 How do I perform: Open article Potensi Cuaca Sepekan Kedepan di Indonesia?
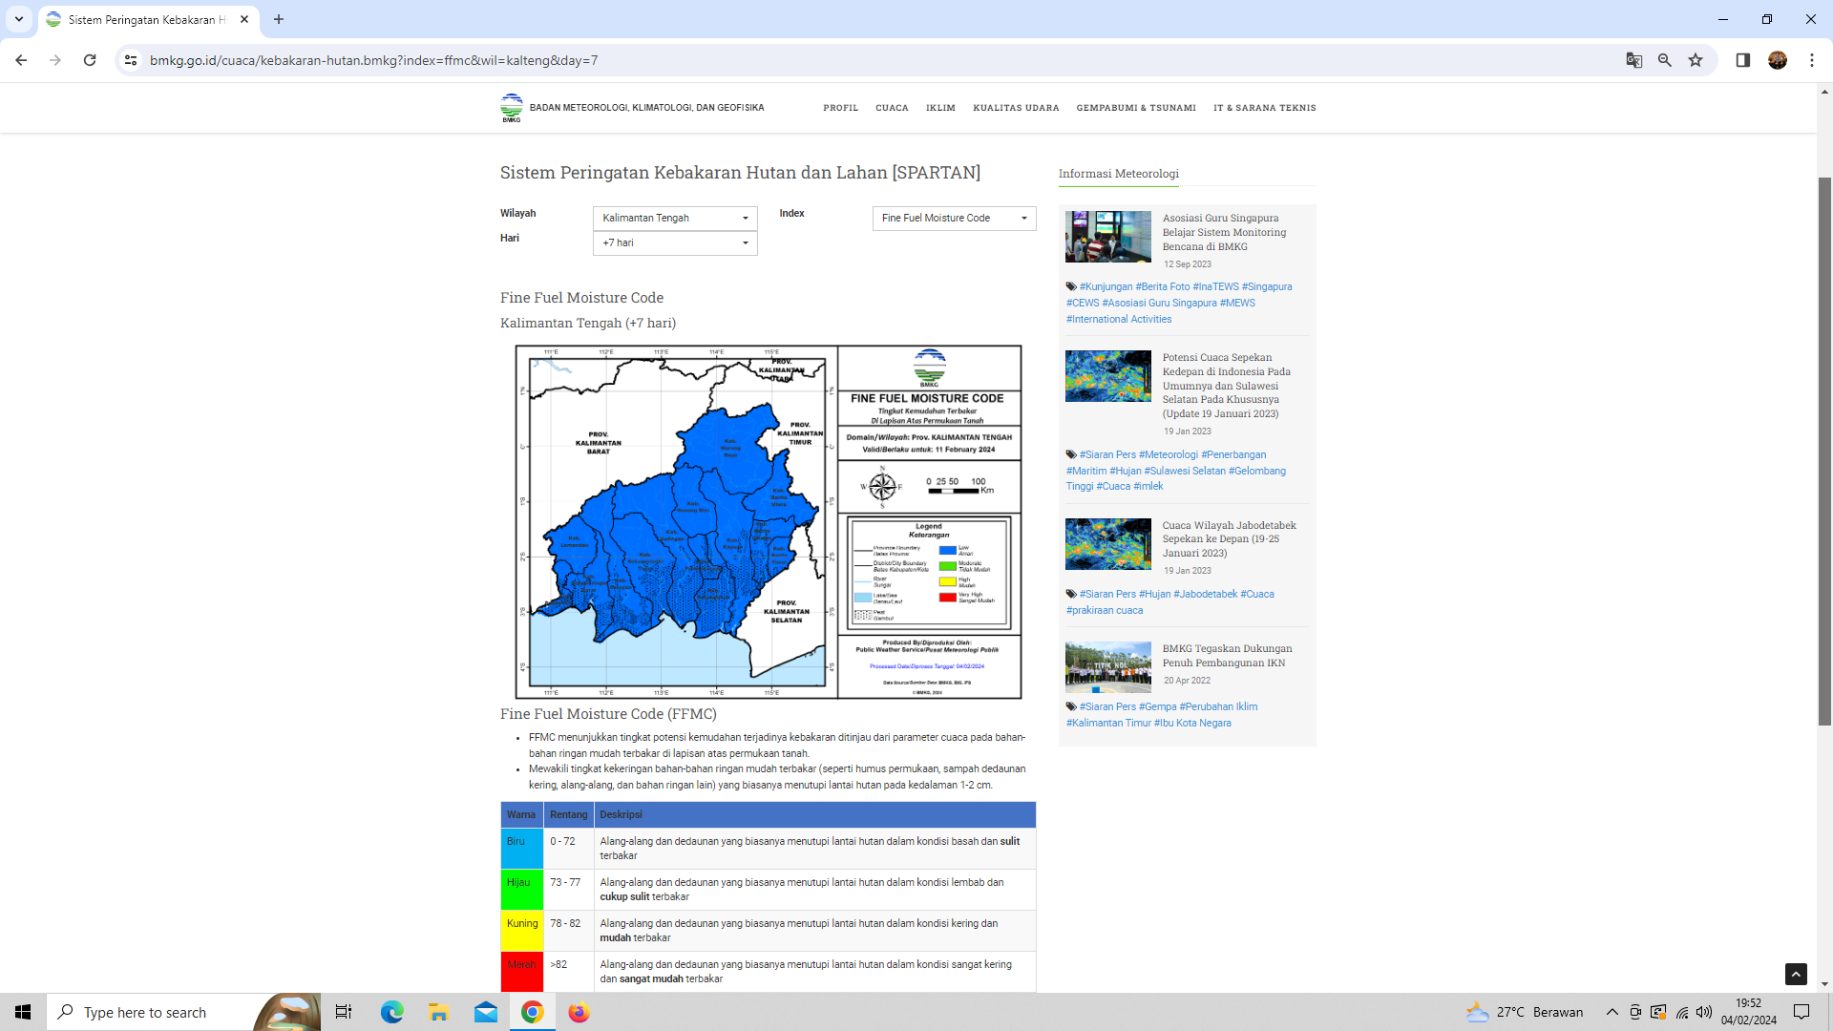click(x=1226, y=386)
